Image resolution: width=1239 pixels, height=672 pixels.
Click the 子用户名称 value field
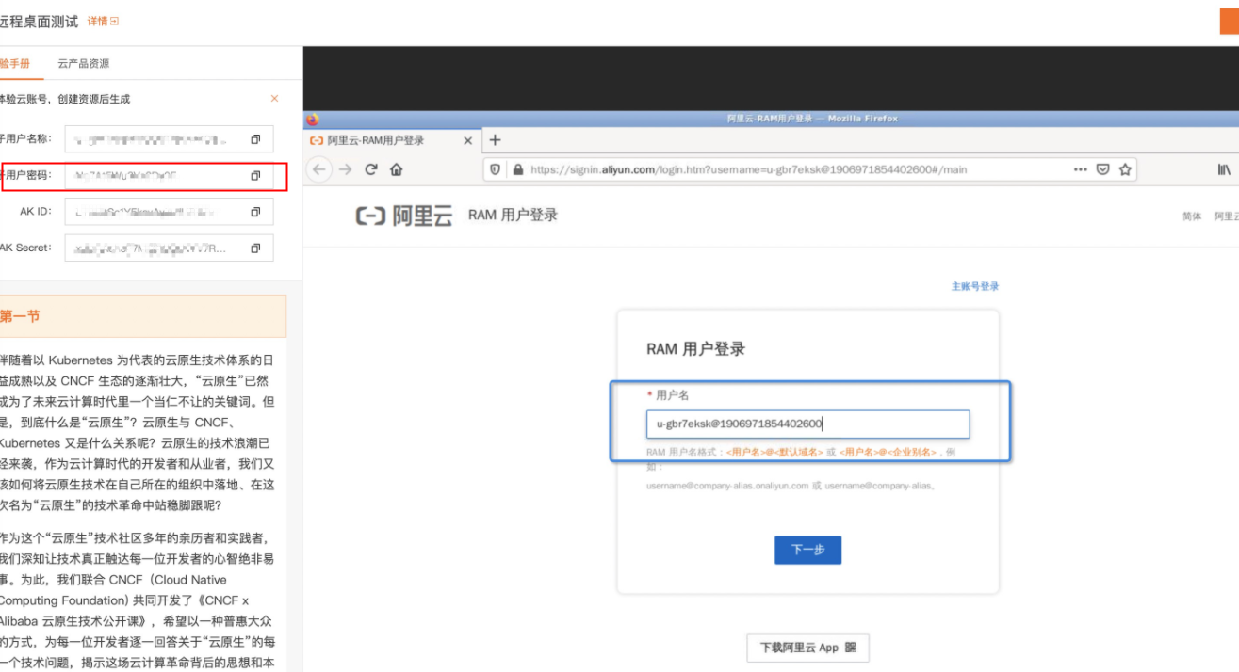tap(169, 139)
